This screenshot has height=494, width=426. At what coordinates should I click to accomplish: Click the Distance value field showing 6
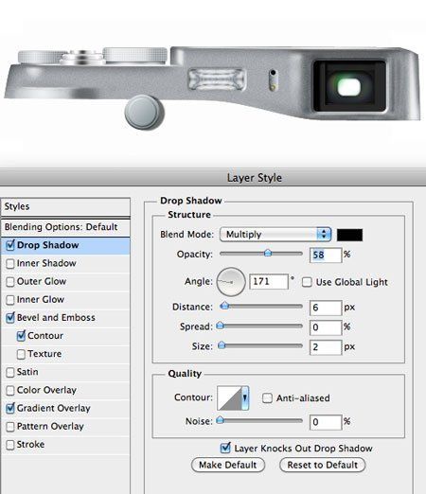[326, 308]
